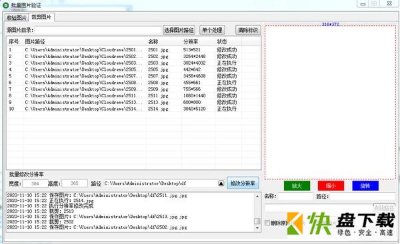Click the 正在执行 status in row 10
400x244 pixels.
pyautogui.click(x=227, y=109)
